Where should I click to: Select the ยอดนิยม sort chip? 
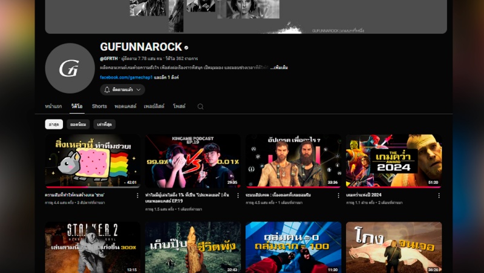click(x=78, y=124)
